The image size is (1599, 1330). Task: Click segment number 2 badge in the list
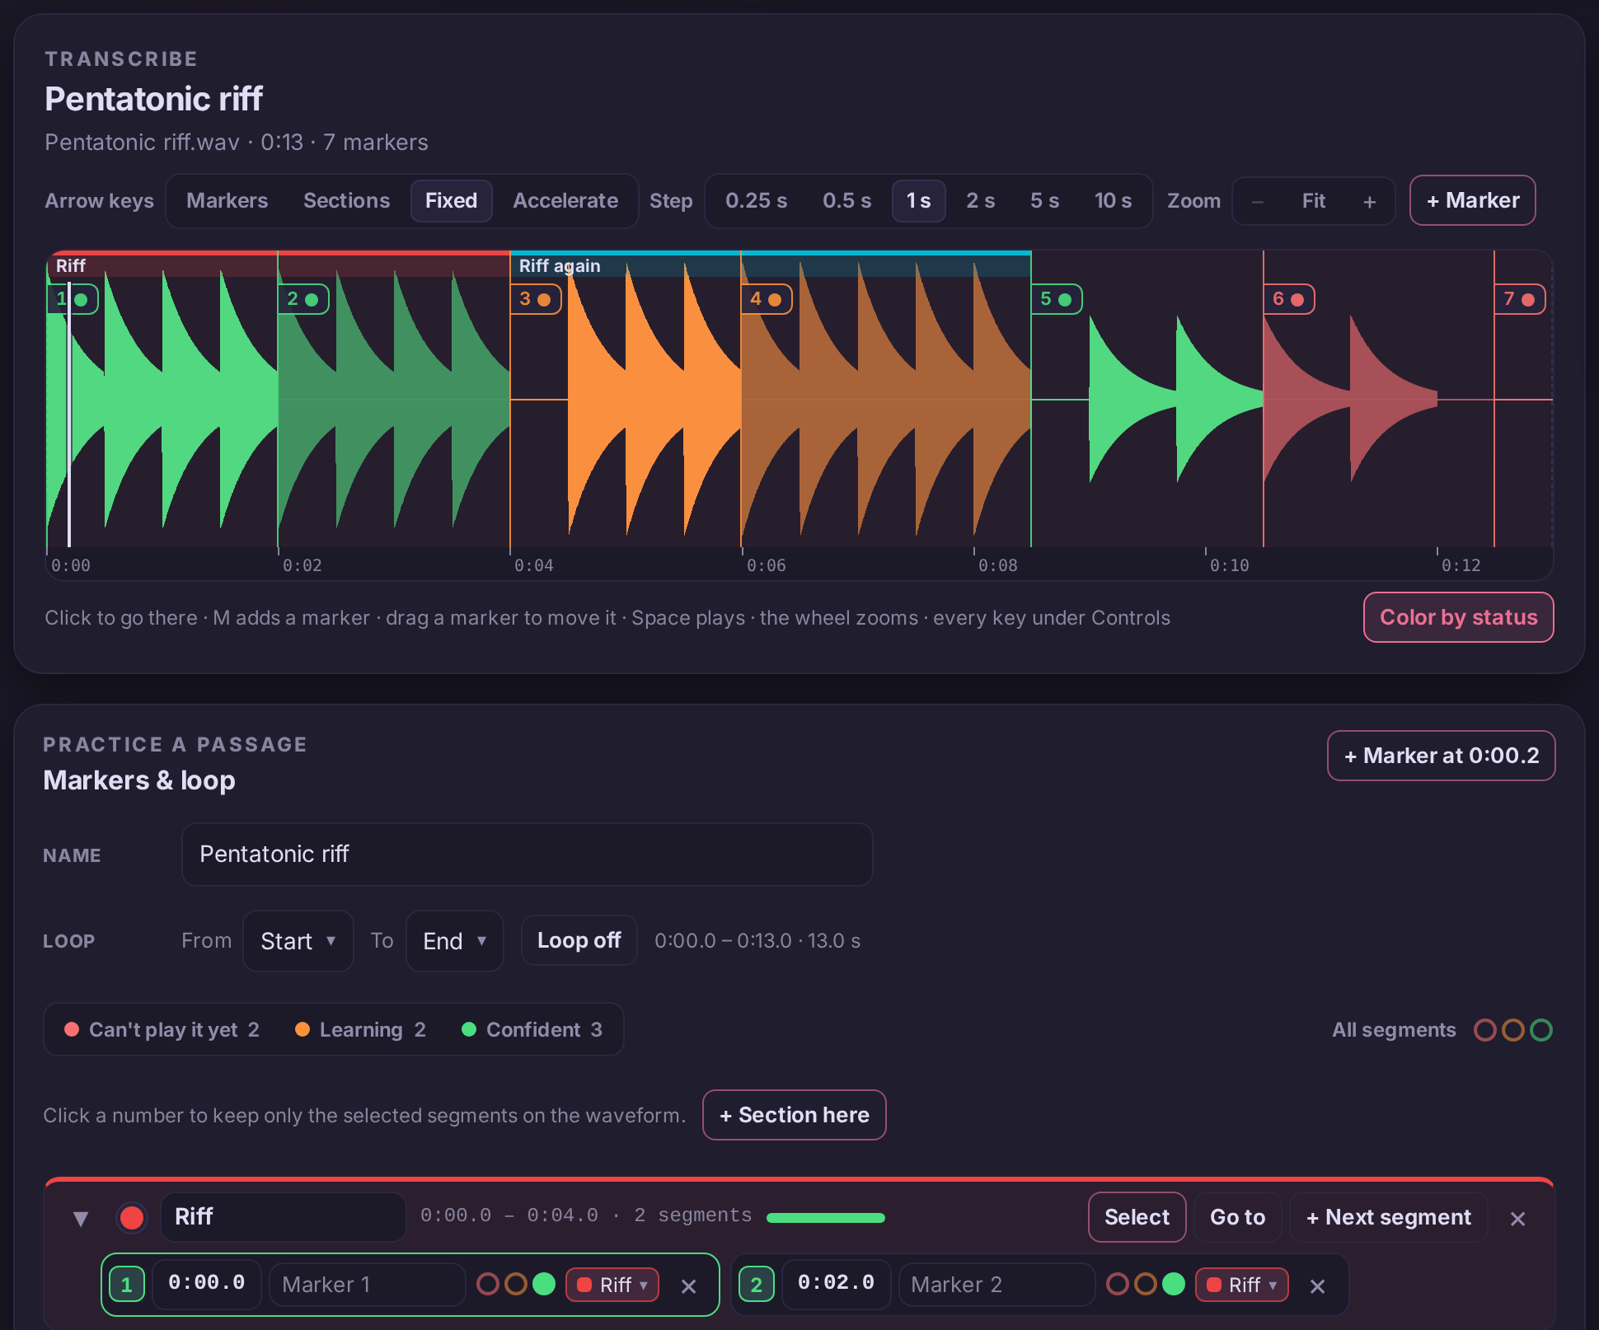point(756,1285)
